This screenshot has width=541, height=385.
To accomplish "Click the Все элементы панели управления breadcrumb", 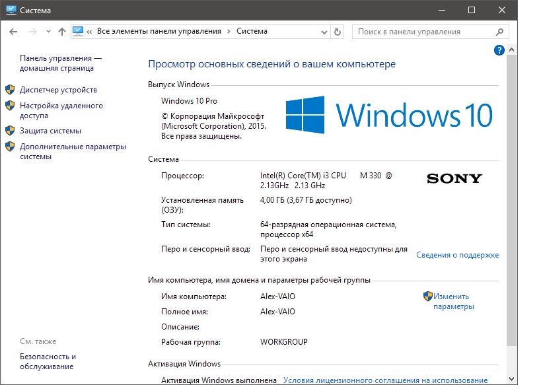I will tap(159, 32).
